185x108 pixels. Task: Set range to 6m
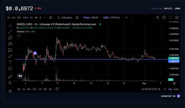tap(29, 89)
